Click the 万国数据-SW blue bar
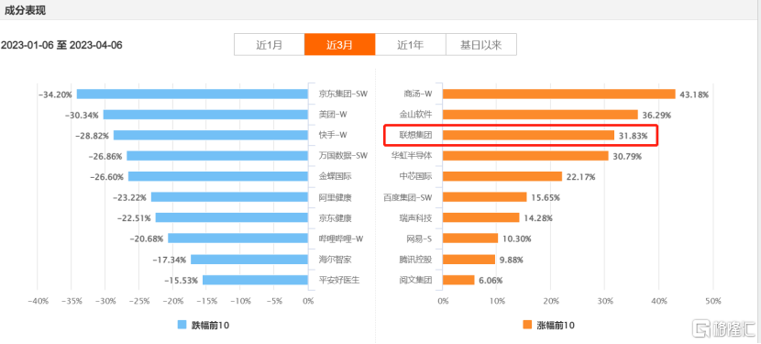The width and height of the screenshot is (761, 344). point(217,155)
